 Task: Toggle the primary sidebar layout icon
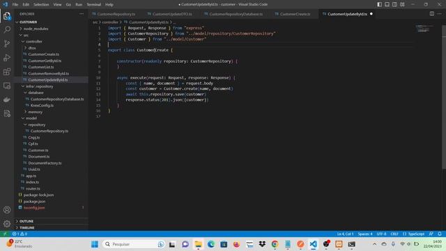pos(379,4)
